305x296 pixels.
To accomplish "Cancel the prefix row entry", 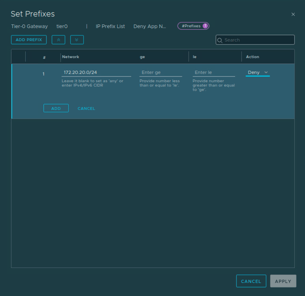I will pyautogui.click(x=86, y=109).
